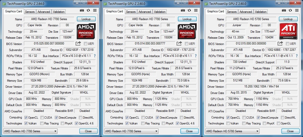The height and width of the screenshot is (137, 303).
Task: Toggle DirectCompute checkbox in HD 5700 window
Action: (x=258, y=117)
